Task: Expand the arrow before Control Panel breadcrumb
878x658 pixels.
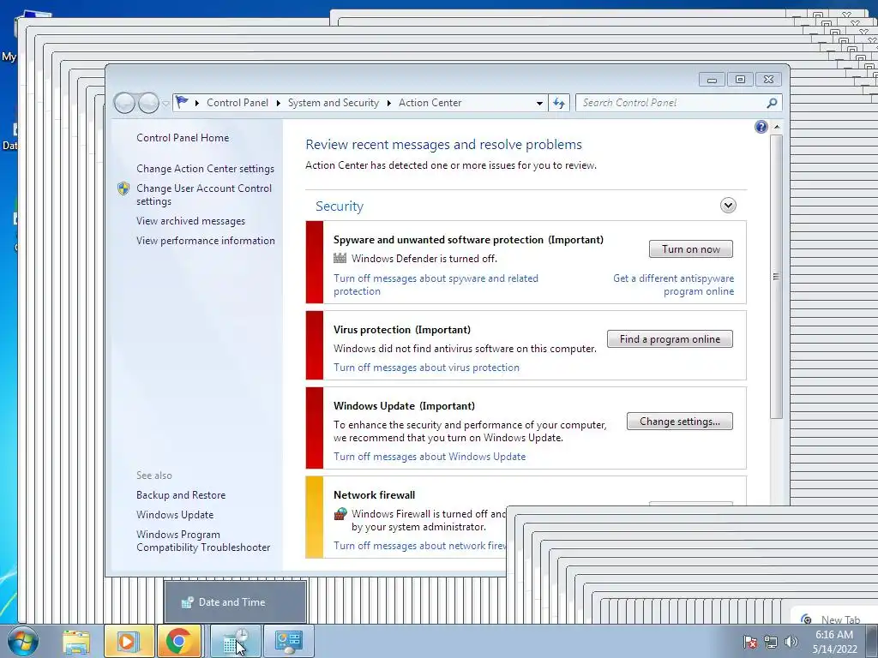Action: click(197, 103)
